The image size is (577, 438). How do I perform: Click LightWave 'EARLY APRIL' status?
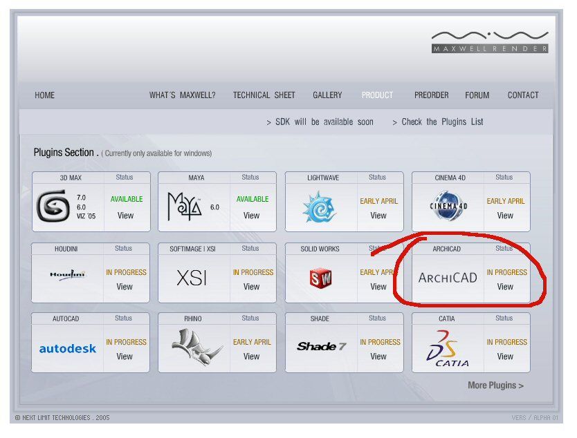378,201
